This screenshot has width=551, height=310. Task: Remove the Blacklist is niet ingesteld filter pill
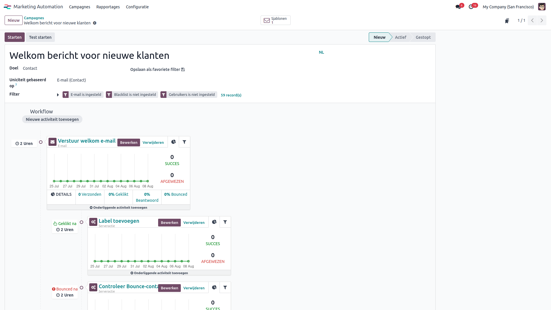132,94
